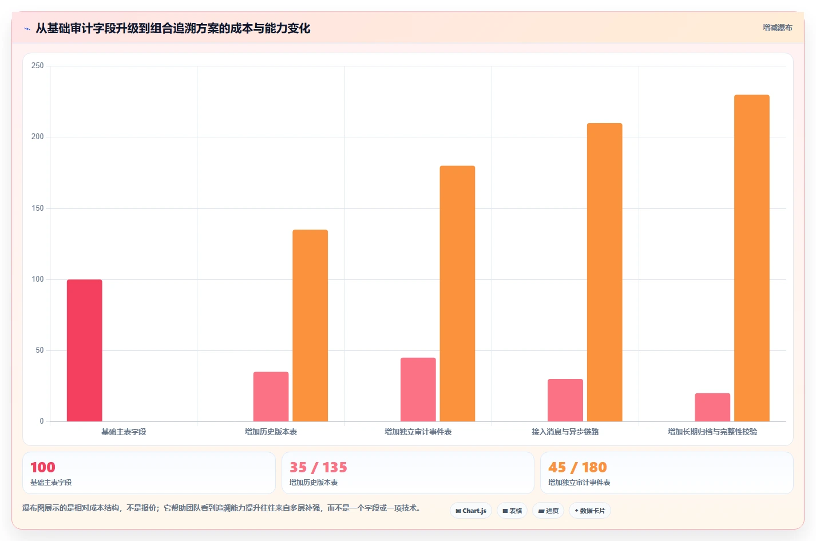Click the y-axis tick label 150
Screen dimensions: 816x541
(38, 208)
